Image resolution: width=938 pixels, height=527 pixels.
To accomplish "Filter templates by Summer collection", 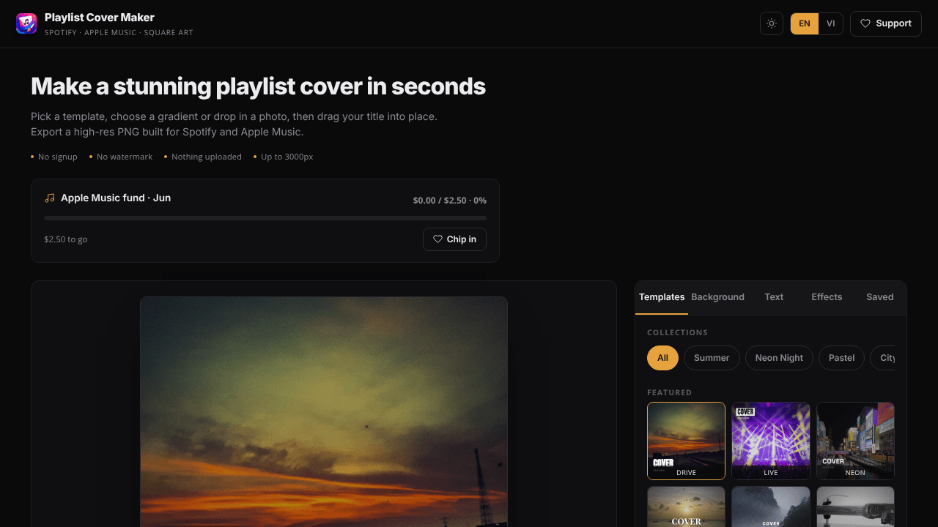I will 712,358.
